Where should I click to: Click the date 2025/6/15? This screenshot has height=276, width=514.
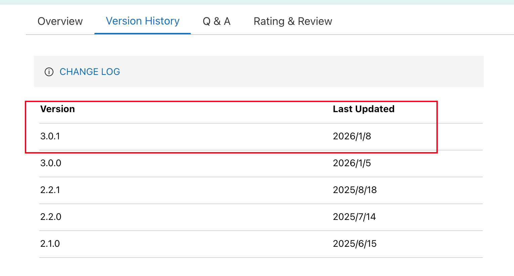pyautogui.click(x=355, y=243)
